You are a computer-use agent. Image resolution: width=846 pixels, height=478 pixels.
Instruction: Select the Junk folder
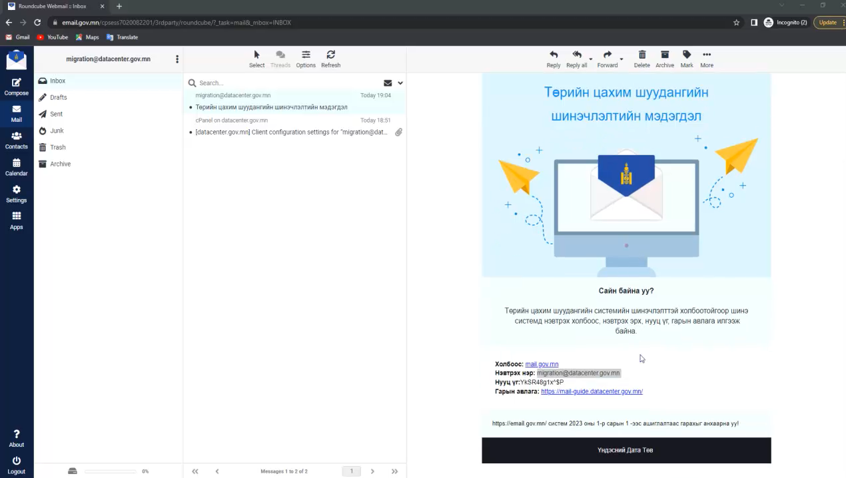(x=57, y=131)
